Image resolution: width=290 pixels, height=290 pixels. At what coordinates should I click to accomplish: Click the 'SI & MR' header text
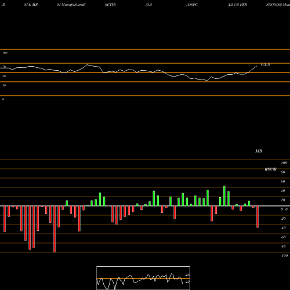pyautogui.click(x=31, y=5)
